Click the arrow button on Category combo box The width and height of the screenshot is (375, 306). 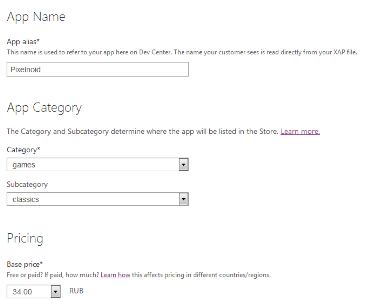tap(183, 165)
